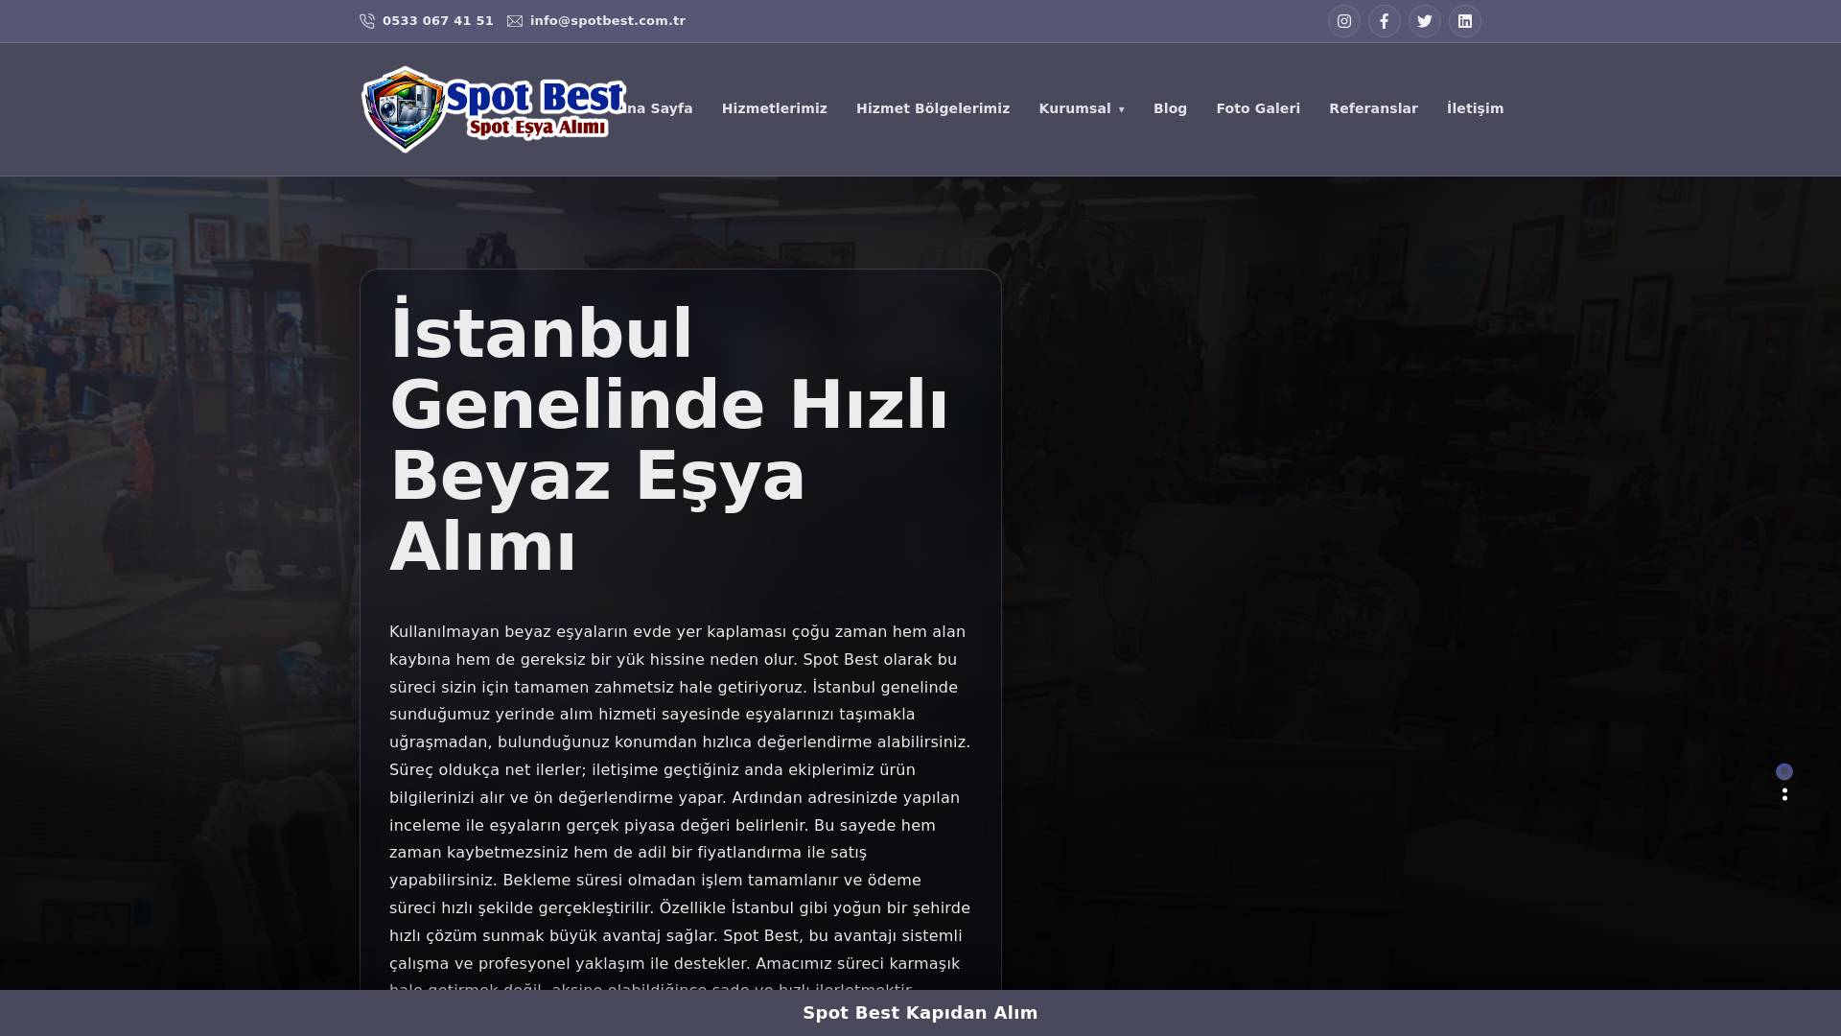This screenshot has width=1841, height=1036.
Task: Click the Spot Best logo
Action: pos(493,109)
